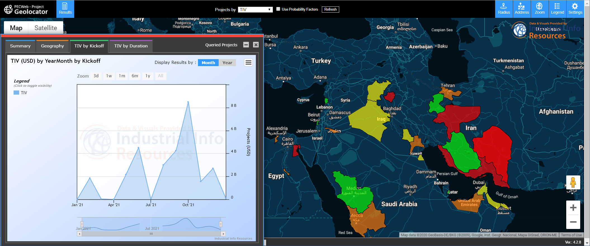Image resolution: width=590 pixels, height=246 pixels.
Task: Switch display results to Year
Action: 227,63
